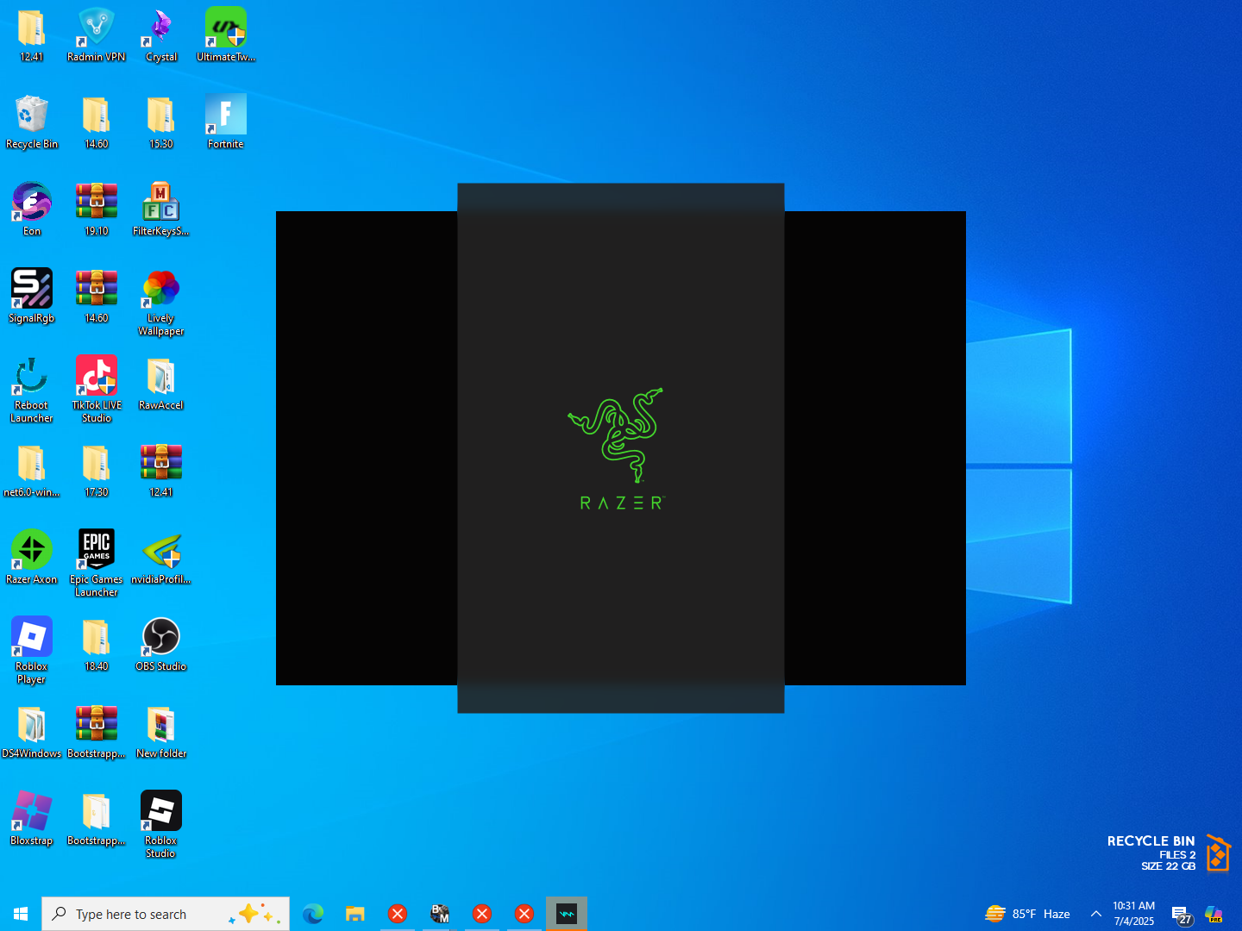Select the nvidiaProfil... desktop shortcut
The image size is (1242, 931).
[161, 558]
